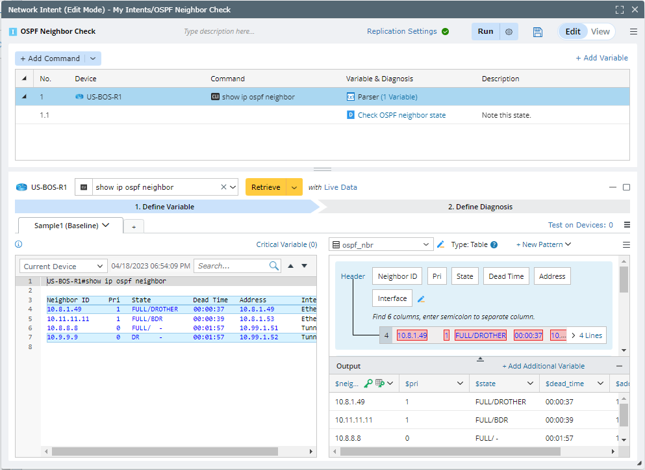Switch to View mode toggle
The width and height of the screenshot is (645, 470).
[600, 31]
